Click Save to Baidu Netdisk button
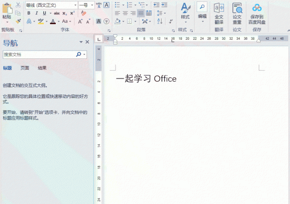Image resolution: width=290 pixels, height=204 pixels. (x=257, y=14)
